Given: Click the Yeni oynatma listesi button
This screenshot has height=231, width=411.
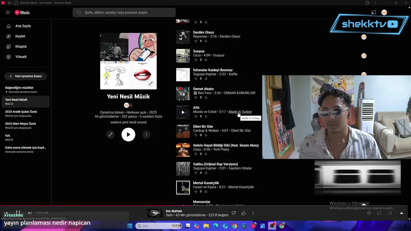Looking at the screenshot, I should click(25, 76).
